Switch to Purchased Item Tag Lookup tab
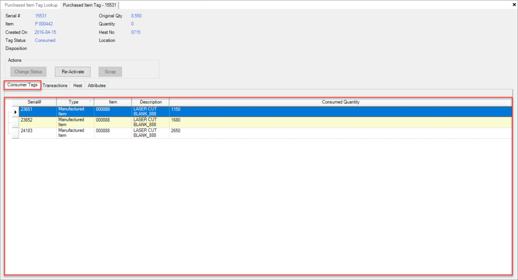Screen dimensions: 518x280 click(31, 5)
